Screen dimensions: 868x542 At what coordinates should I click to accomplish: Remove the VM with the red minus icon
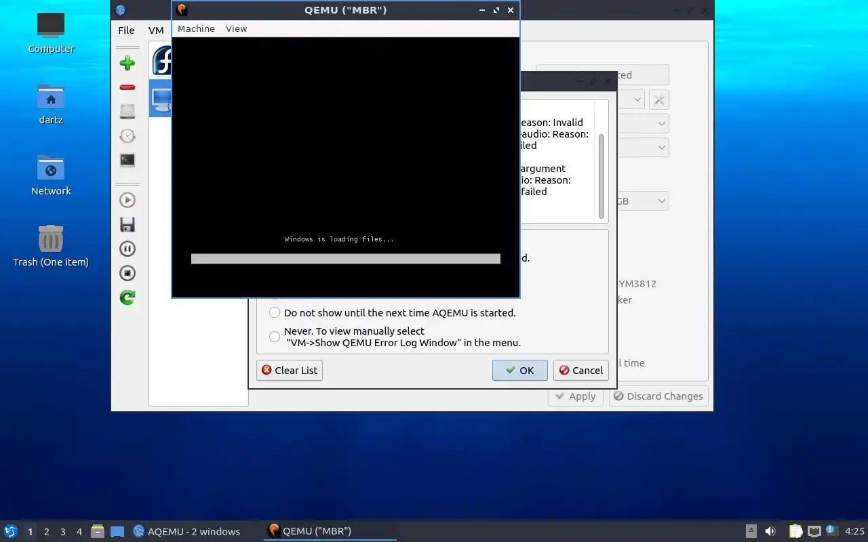pos(127,87)
